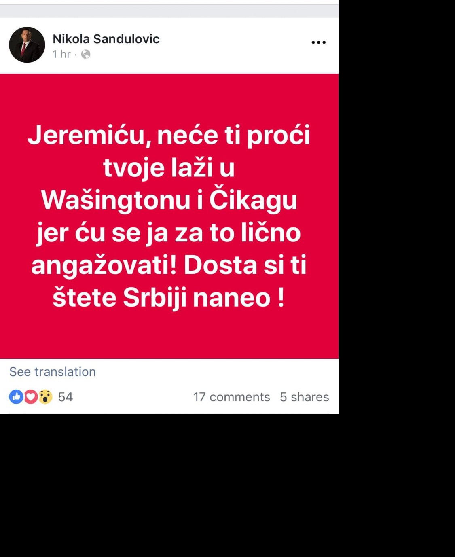Click the "tvoje laži u" text line
Viewport: 455px width, 557px height.
pyautogui.click(x=169, y=167)
